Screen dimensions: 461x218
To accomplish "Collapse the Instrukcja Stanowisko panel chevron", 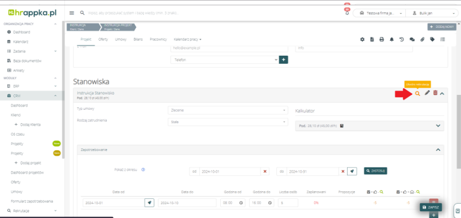I will click(x=442, y=93).
